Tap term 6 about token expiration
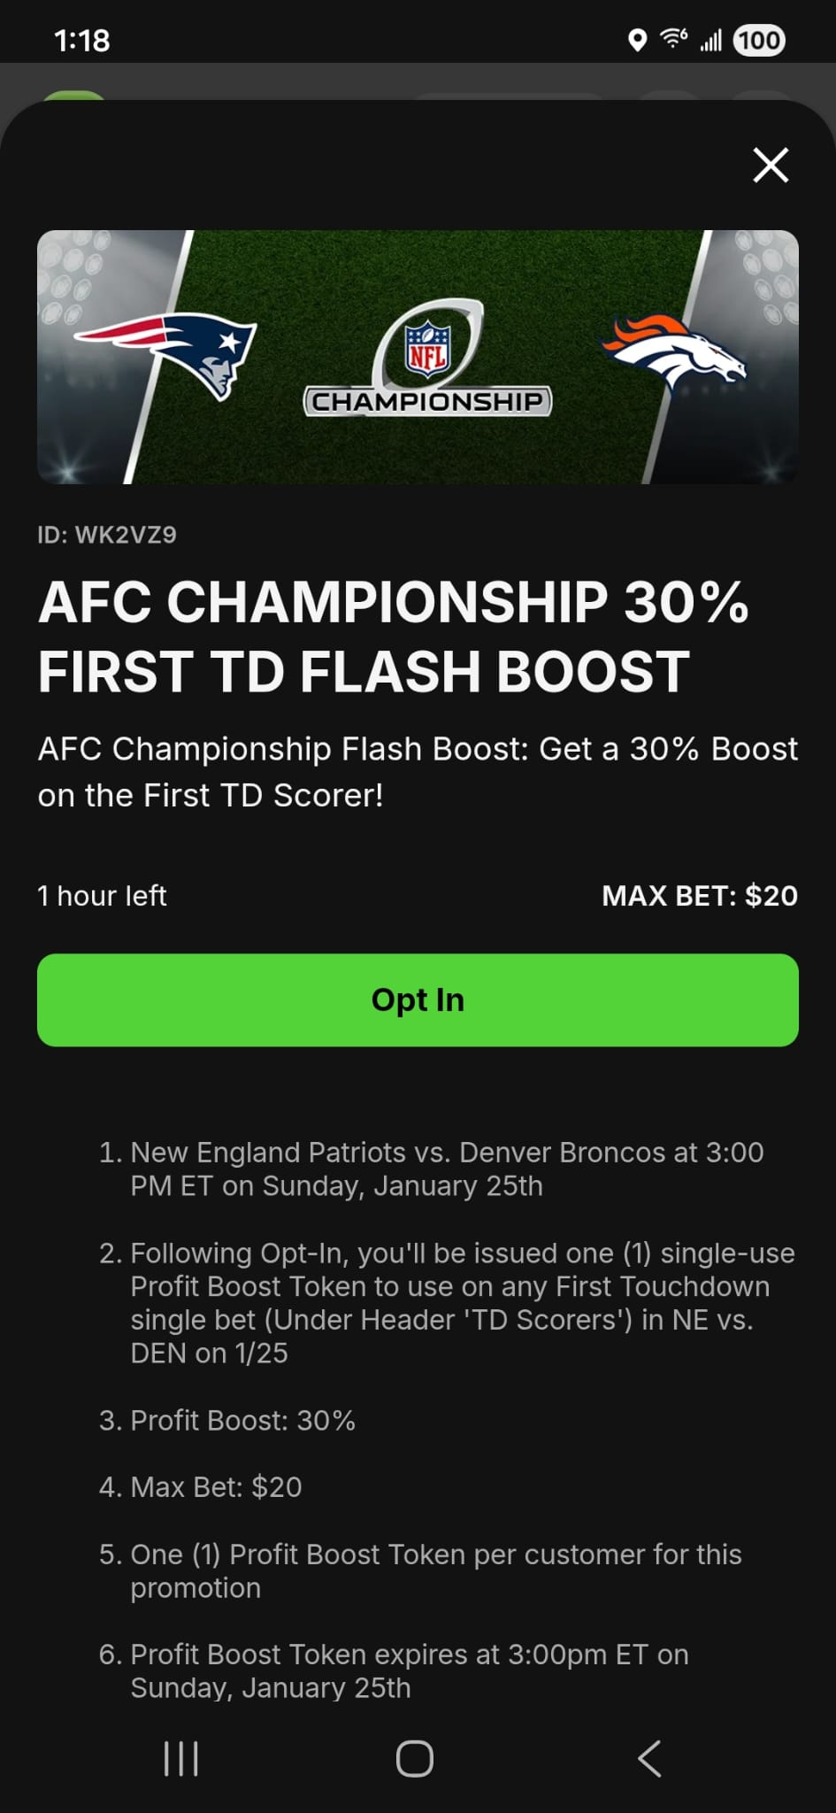Image resolution: width=836 pixels, height=1813 pixels. pos(409,1670)
